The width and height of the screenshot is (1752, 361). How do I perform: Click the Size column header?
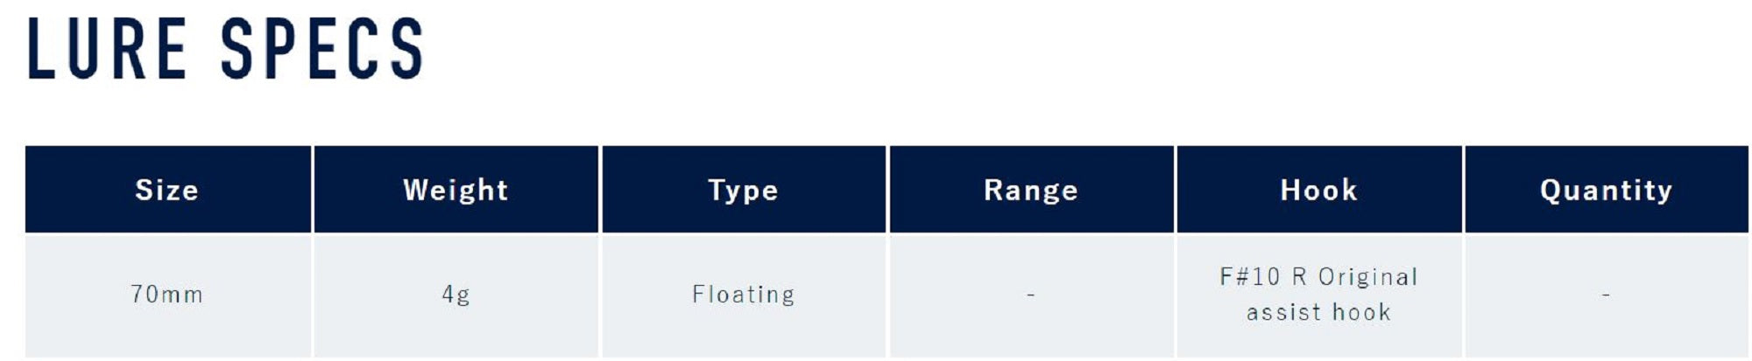point(166,190)
